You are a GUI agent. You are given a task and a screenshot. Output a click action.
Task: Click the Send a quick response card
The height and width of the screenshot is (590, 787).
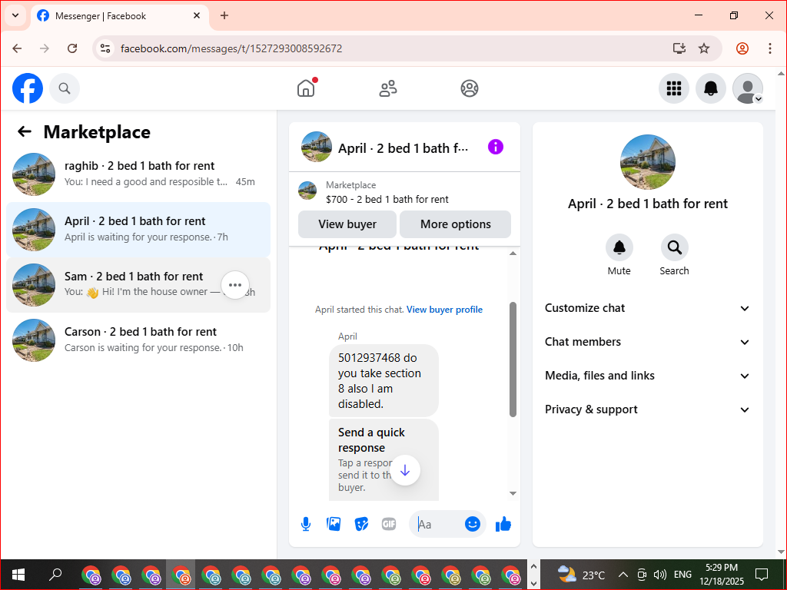(384, 459)
